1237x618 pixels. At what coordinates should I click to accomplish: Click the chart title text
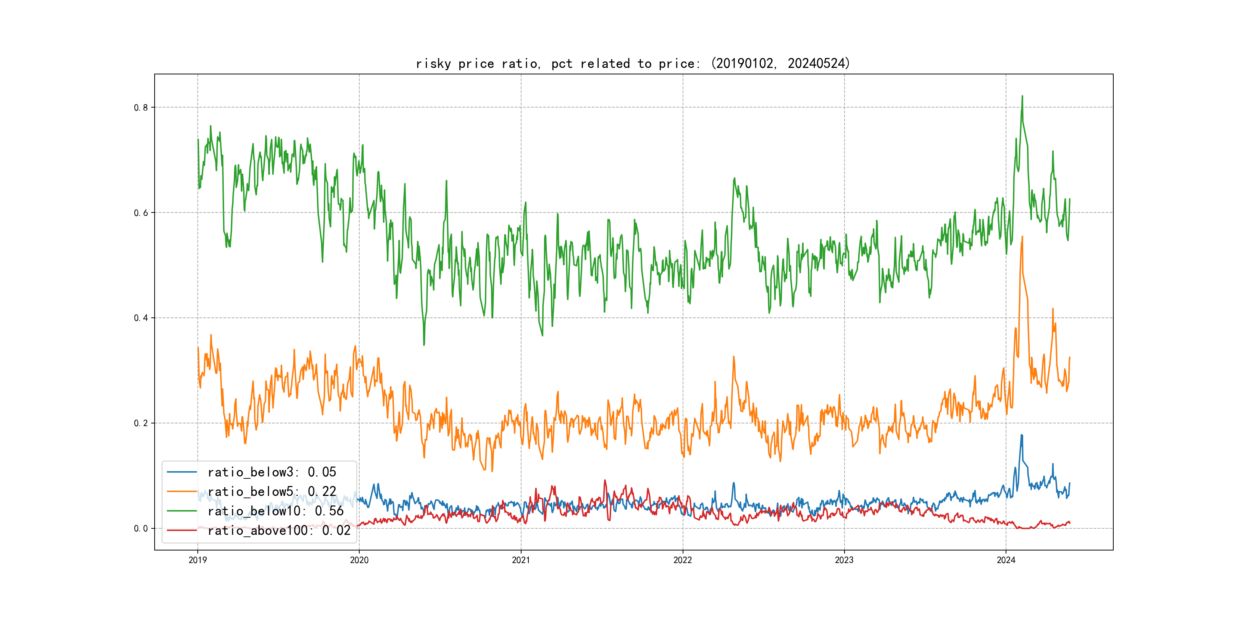(x=633, y=63)
